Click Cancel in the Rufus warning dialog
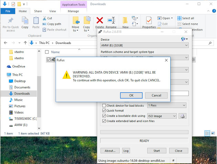 [x=156, y=95]
